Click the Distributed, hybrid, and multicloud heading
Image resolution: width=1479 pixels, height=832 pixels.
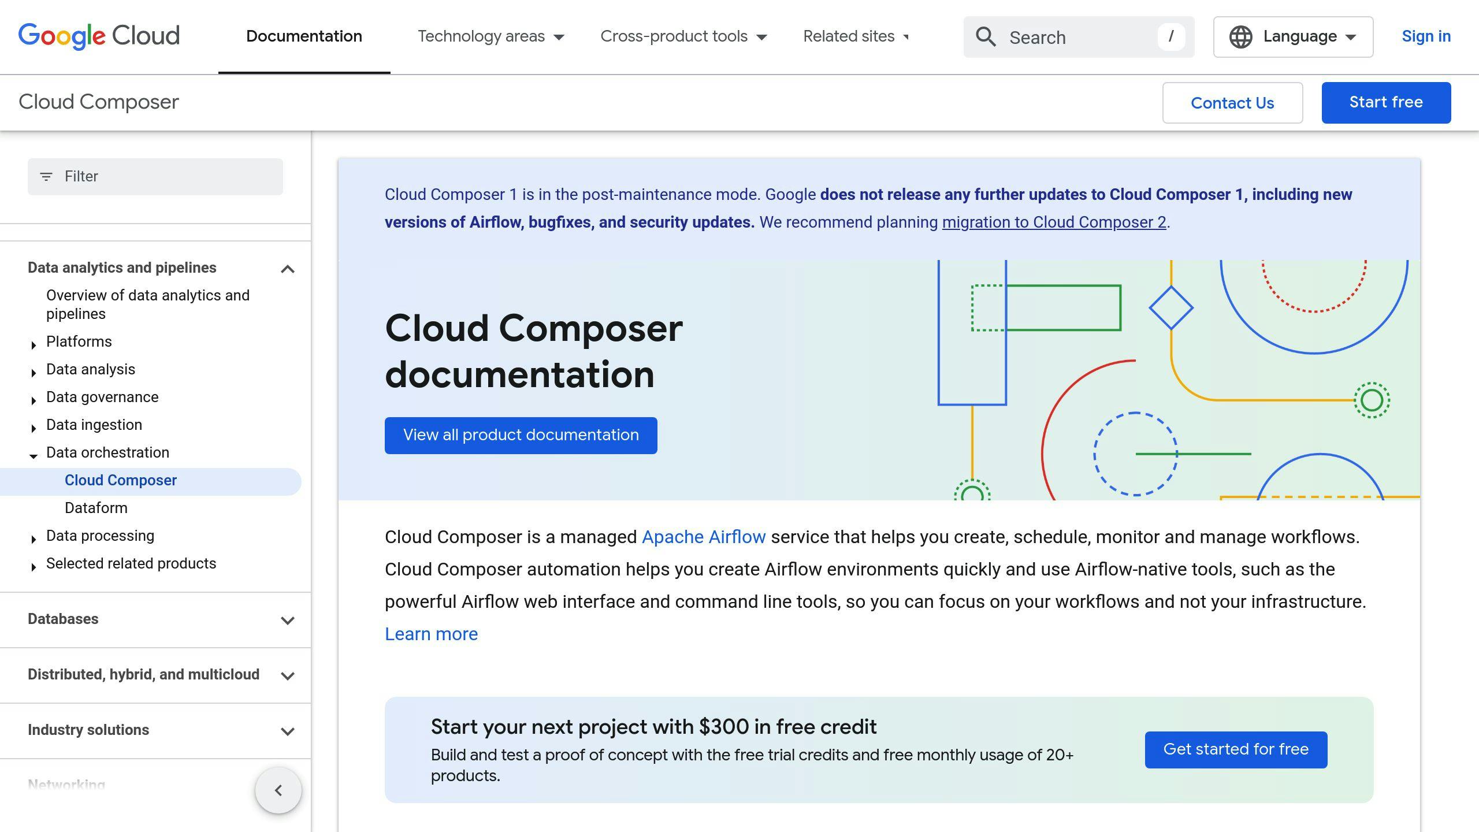[143, 675]
